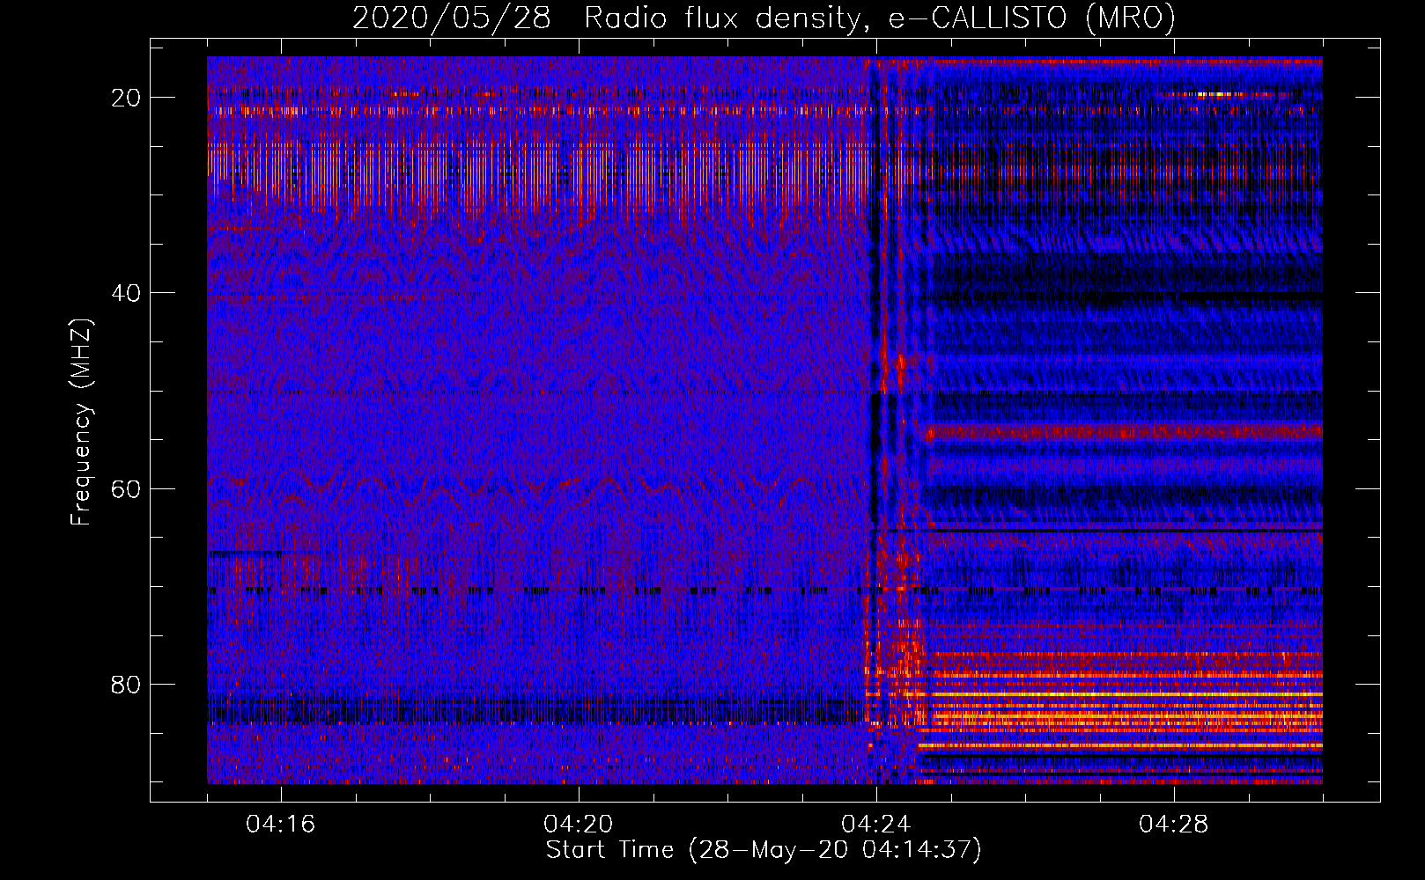
Task: Click the 60 MHz frequency tick label
Action: [x=126, y=489]
